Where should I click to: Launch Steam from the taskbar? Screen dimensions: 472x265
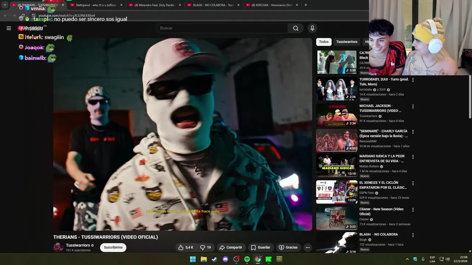pyautogui.click(x=214, y=259)
